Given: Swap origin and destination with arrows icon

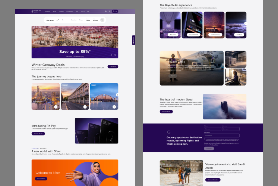Looking at the screenshot, I should point(58,20).
